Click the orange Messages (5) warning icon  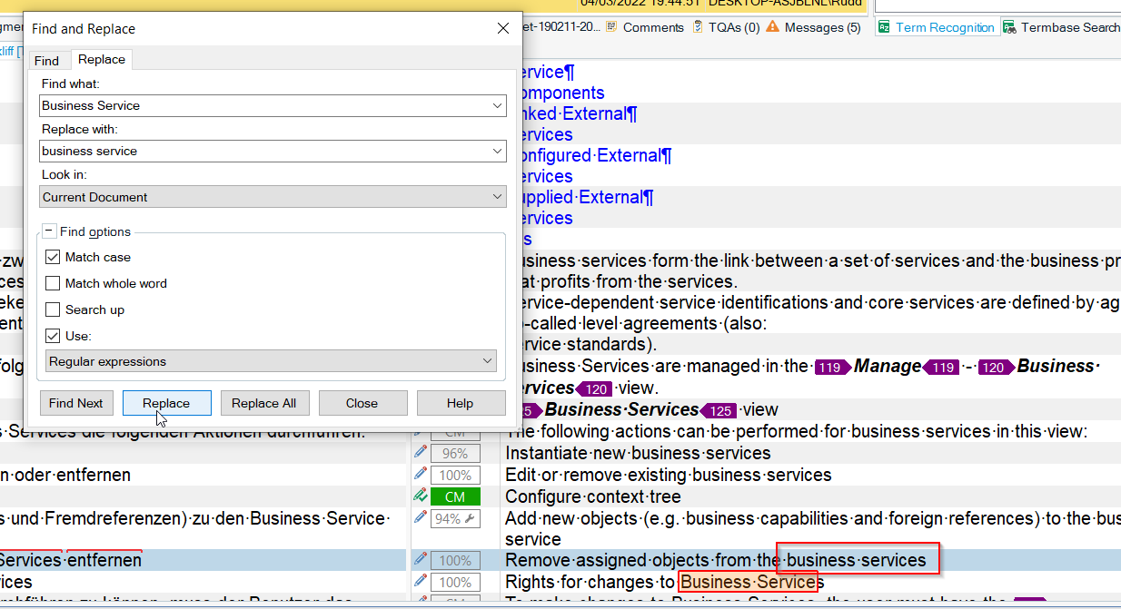click(772, 26)
